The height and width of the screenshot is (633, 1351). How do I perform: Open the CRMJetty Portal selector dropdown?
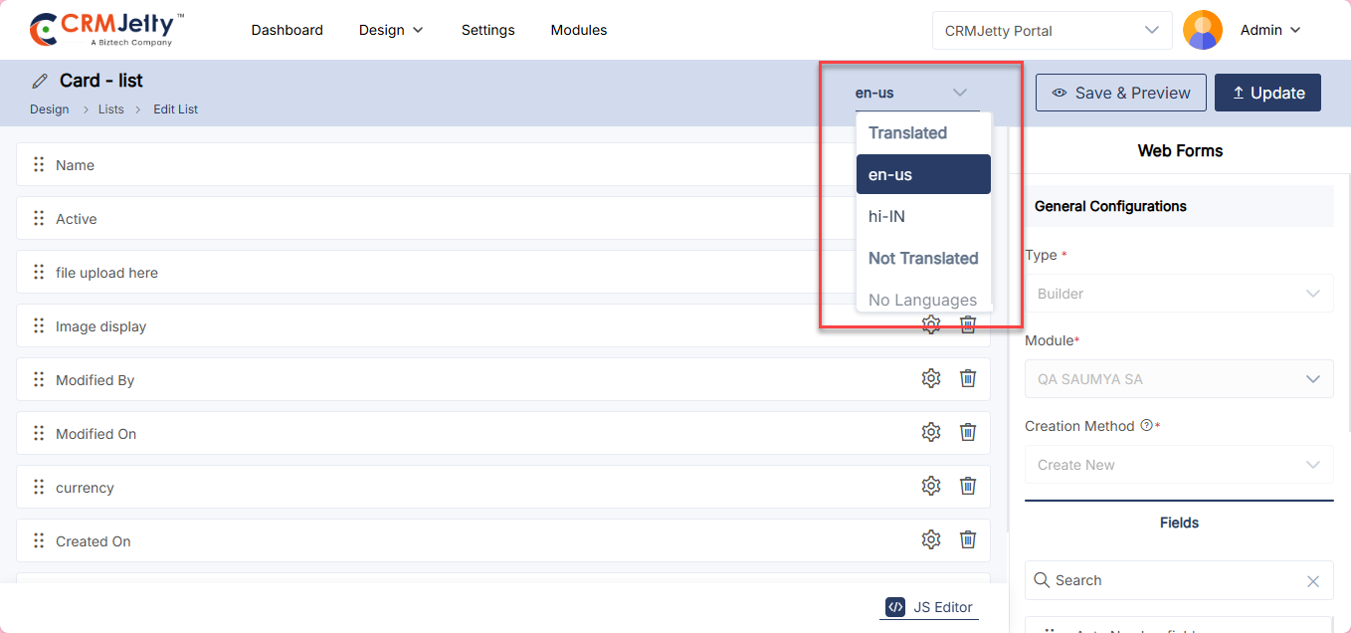[1053, 31]
